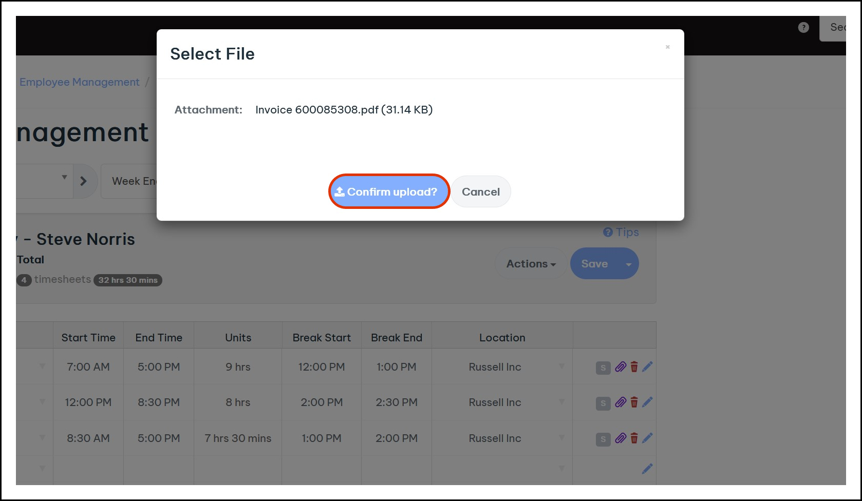Edit the 8:30 AM timesheet using pencil icon
Image resolution: width=862 pixels, height=501 pixels.
(647, 438)
